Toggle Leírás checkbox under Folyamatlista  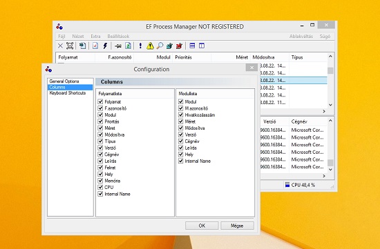tap(100, 161)
